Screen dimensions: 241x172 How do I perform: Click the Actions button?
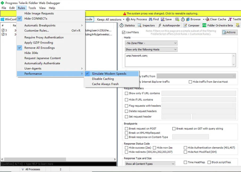click(230, 32)
